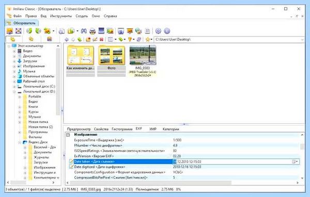This screenshot has width=310, height=197.
Task: Open the Вид menu
Action: (x=43, y=16)
